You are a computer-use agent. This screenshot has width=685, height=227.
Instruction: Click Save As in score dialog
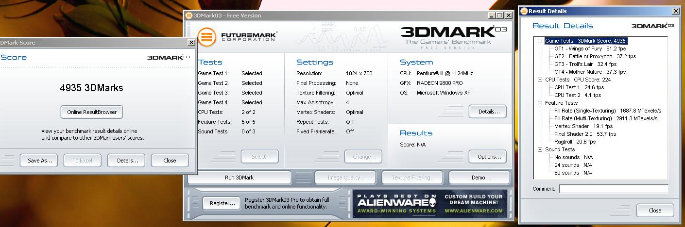pos(39,161)
